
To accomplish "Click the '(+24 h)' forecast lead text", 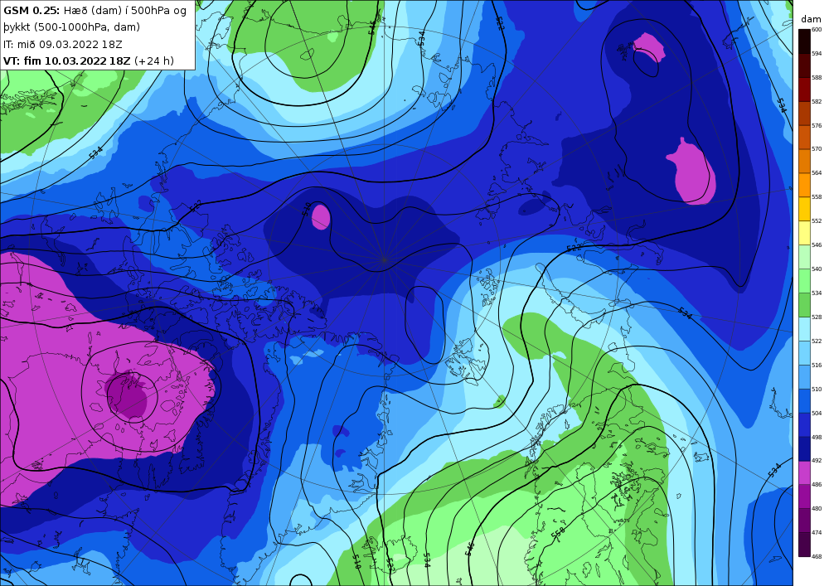I will coord(154,61).
